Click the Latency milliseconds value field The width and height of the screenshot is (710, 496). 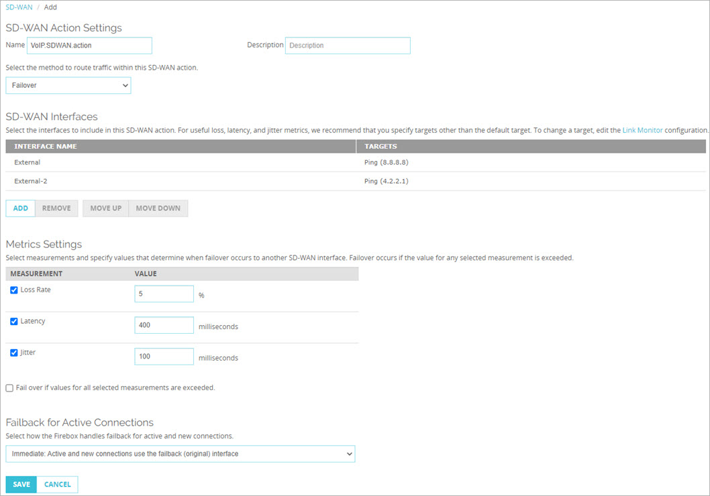pyautogui.click(x=164, y=326)
